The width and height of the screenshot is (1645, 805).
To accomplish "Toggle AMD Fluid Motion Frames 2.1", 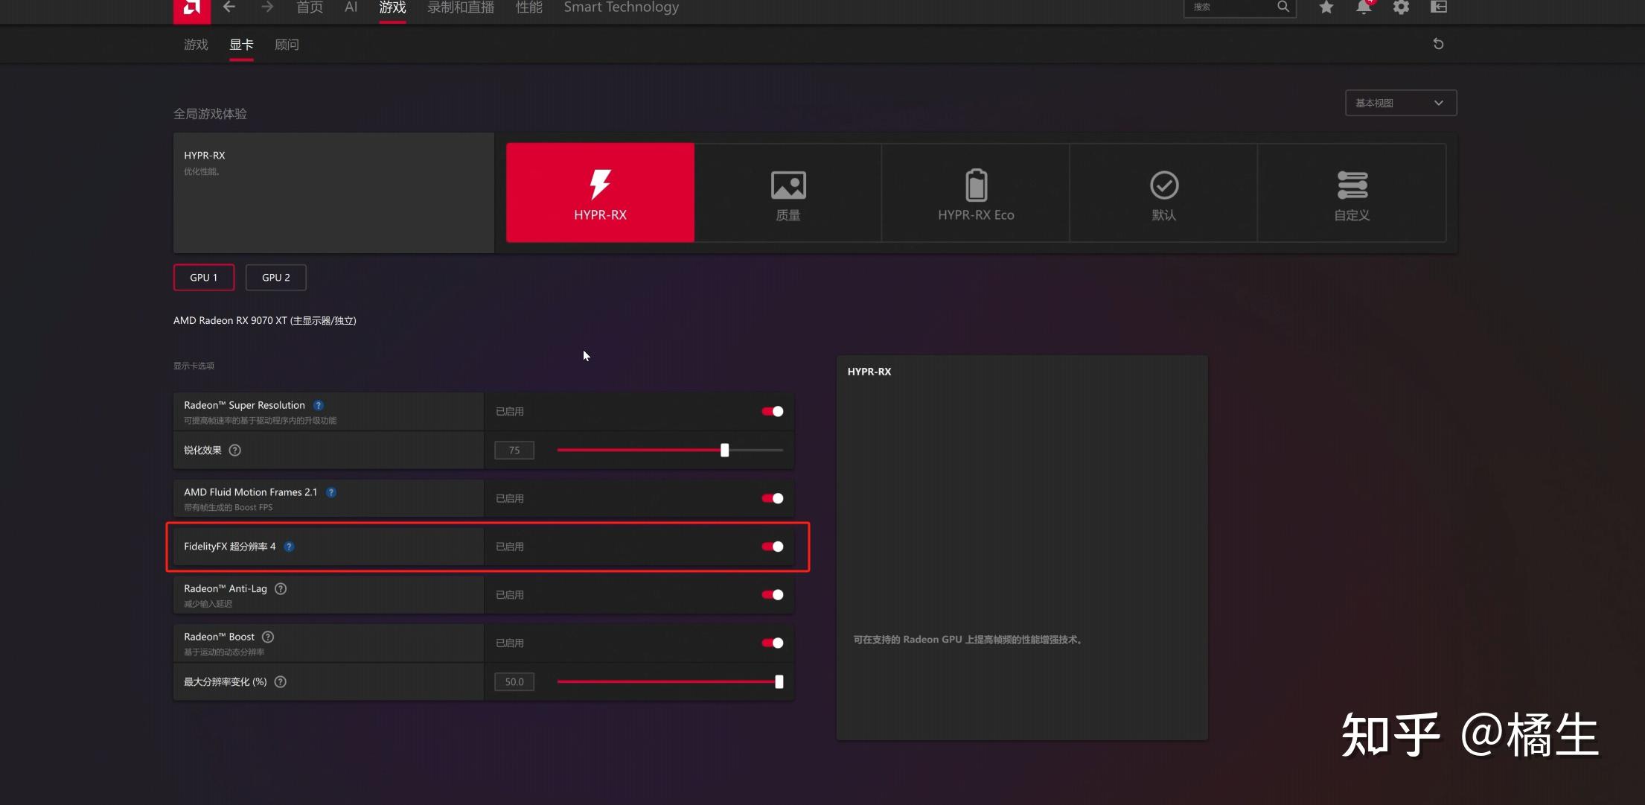I will pyautogui.click(x=772, y=498).
